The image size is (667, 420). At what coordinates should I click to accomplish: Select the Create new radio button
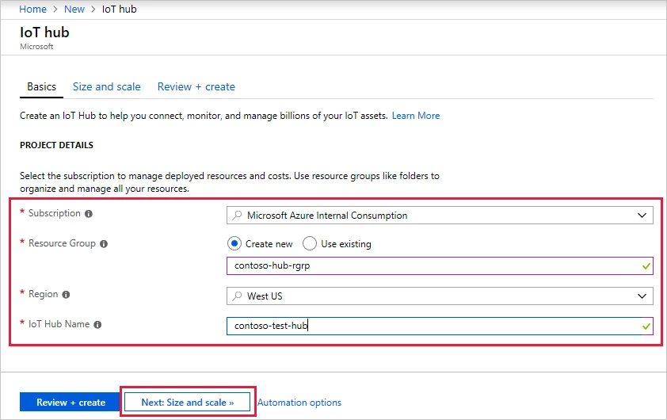234,244
